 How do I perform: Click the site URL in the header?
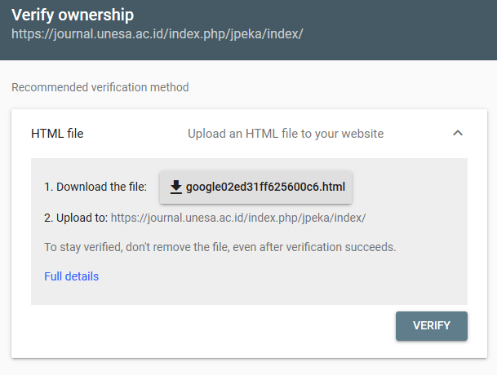158,35
